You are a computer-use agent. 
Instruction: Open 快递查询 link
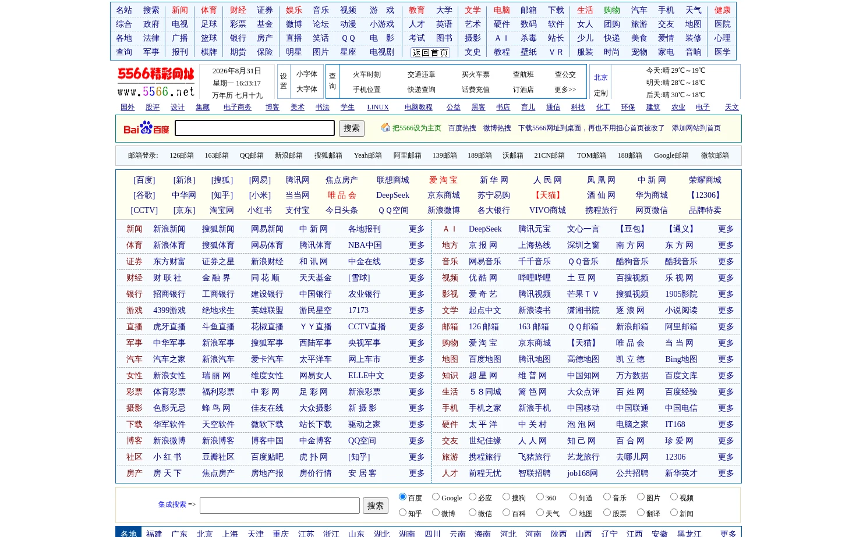click(422, 90)
